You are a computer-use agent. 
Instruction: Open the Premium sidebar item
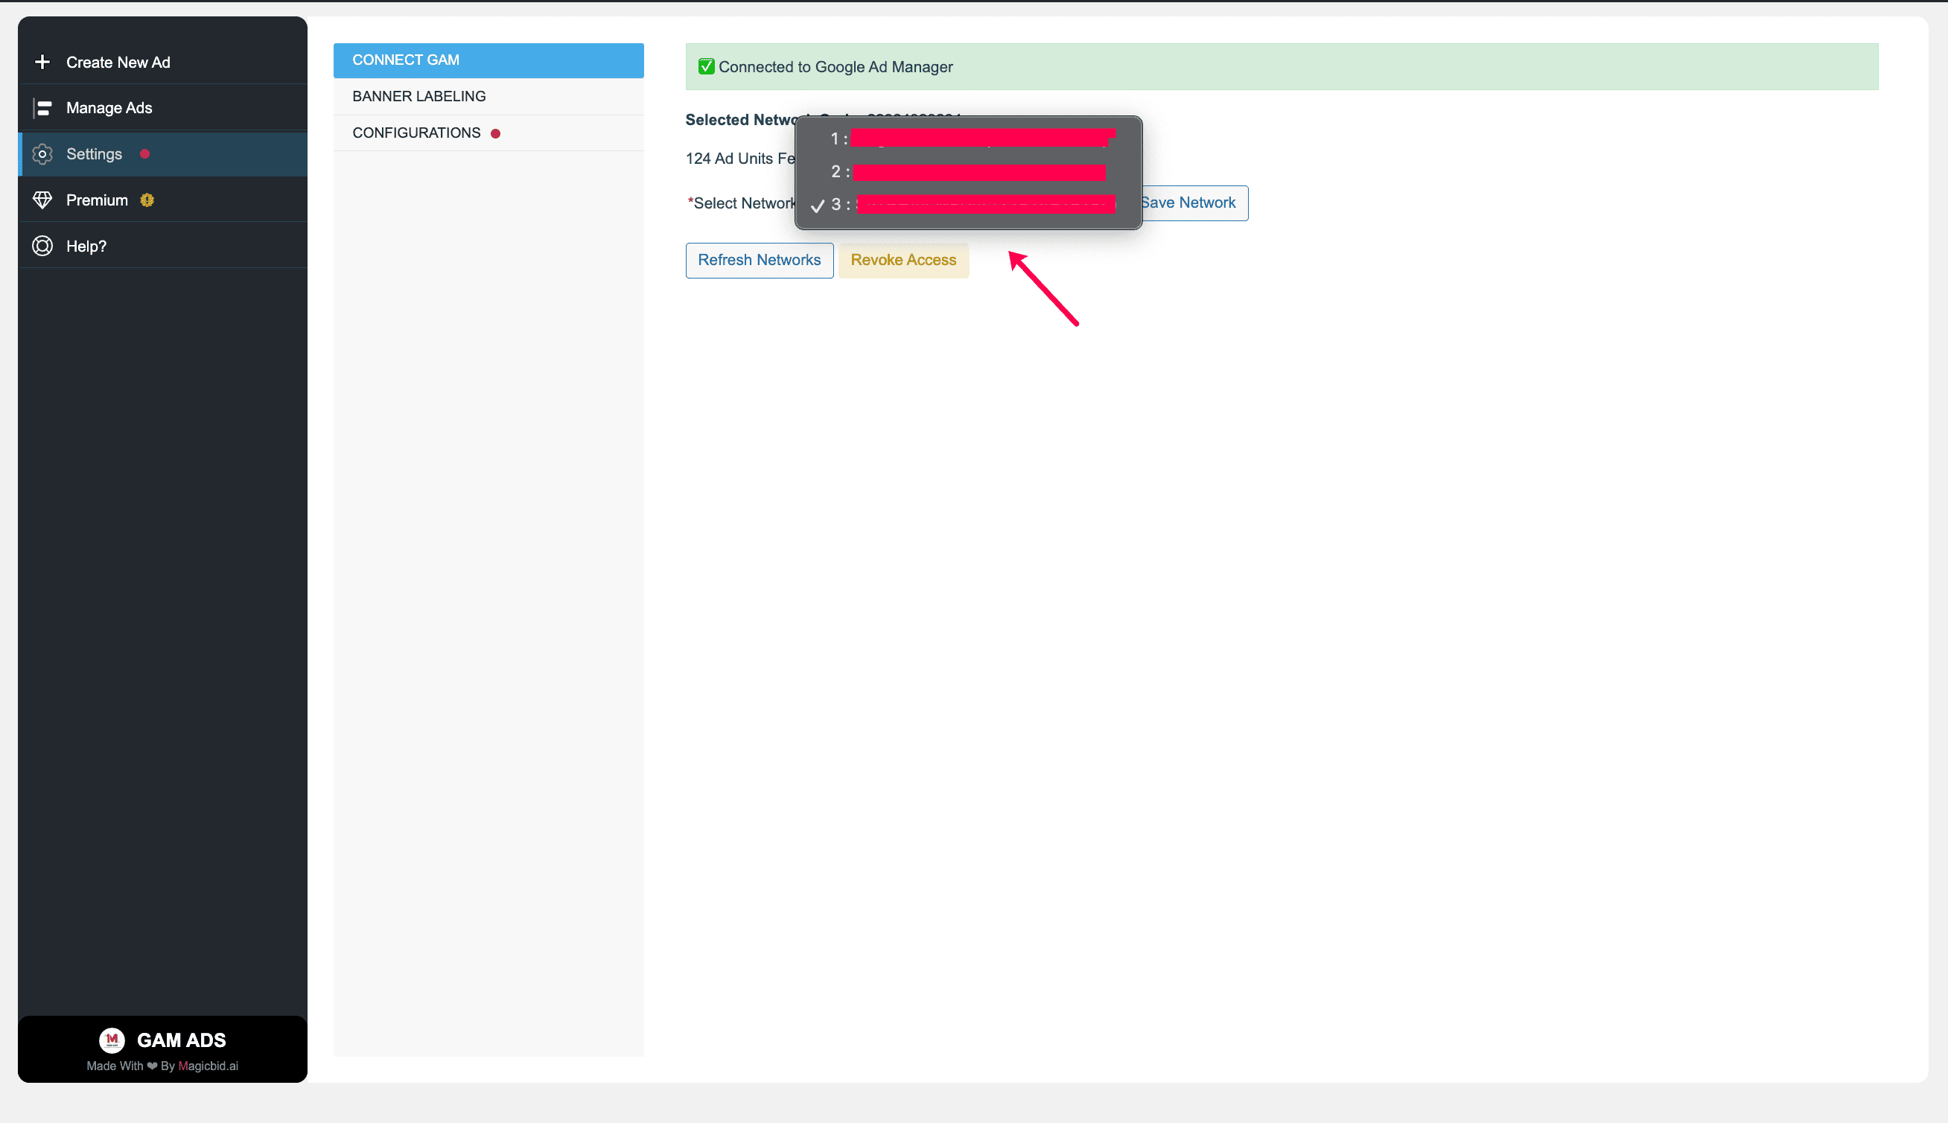(x=163, y=200)
